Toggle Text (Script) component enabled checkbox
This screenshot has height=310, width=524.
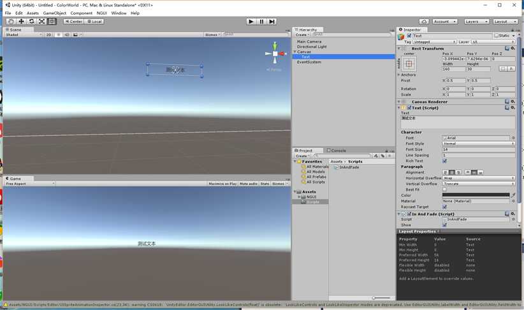pos(409,108)
